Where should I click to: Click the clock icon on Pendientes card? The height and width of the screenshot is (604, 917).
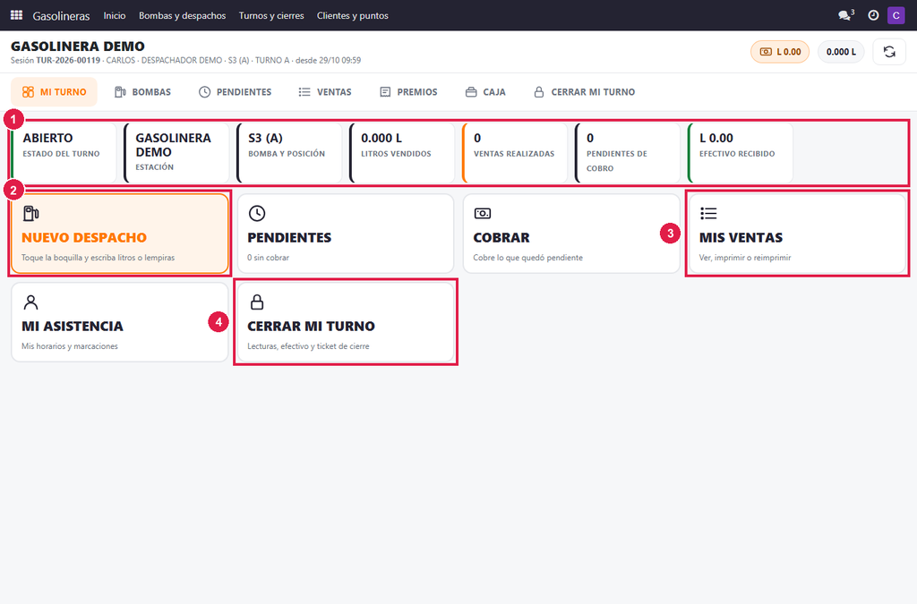pyautogui.click(x=257, y=213)
